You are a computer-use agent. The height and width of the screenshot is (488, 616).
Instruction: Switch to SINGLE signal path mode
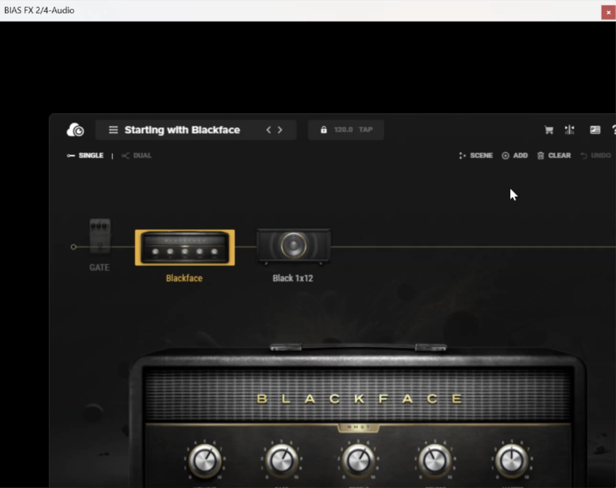(86, 156)
